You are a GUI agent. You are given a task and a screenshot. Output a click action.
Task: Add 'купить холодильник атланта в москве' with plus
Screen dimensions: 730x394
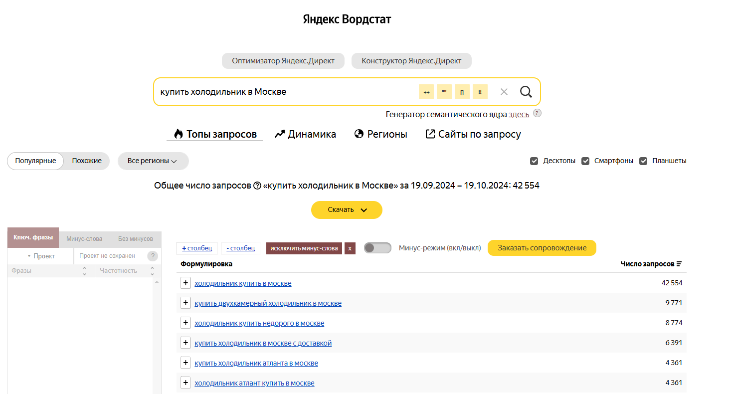pos(185,363)
